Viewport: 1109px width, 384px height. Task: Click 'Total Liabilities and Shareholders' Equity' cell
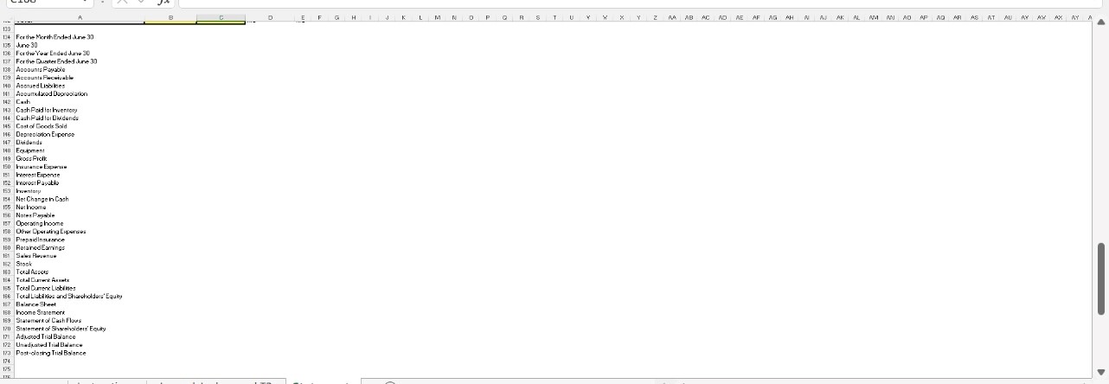click(80, 296)
